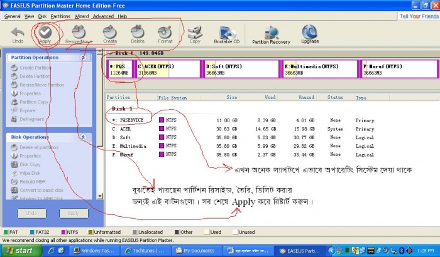Image resolution: width=440 pixels, height=257 pixels.
Task: Select the D: Soft partition block
Action: 241,69
